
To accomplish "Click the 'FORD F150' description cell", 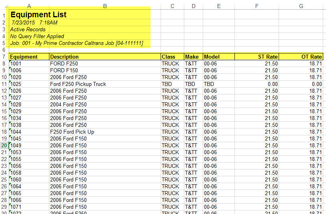I will tap(105, 70).
